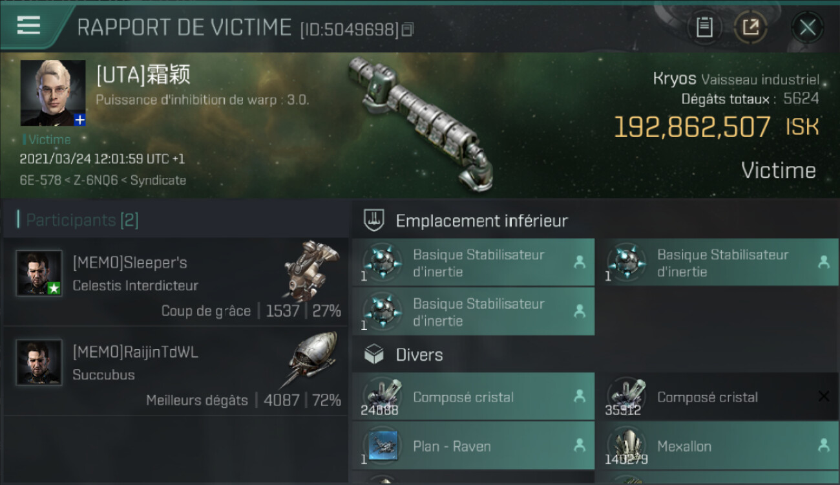The image size is (840, 485).
Task: Open the Syndicate region link
Action: (x=158, y=180)
